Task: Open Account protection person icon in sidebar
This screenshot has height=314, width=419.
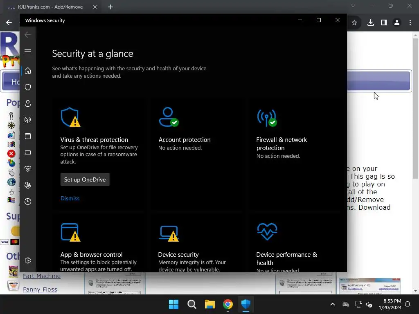Action: [x=28, y=103]
